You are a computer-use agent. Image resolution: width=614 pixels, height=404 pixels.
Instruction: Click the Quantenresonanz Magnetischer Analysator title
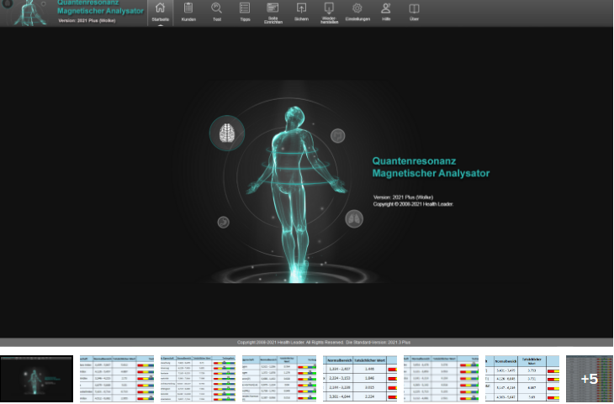tap(431, 167)
